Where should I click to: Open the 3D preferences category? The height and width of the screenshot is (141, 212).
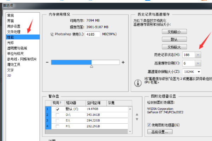coord(9,75)
